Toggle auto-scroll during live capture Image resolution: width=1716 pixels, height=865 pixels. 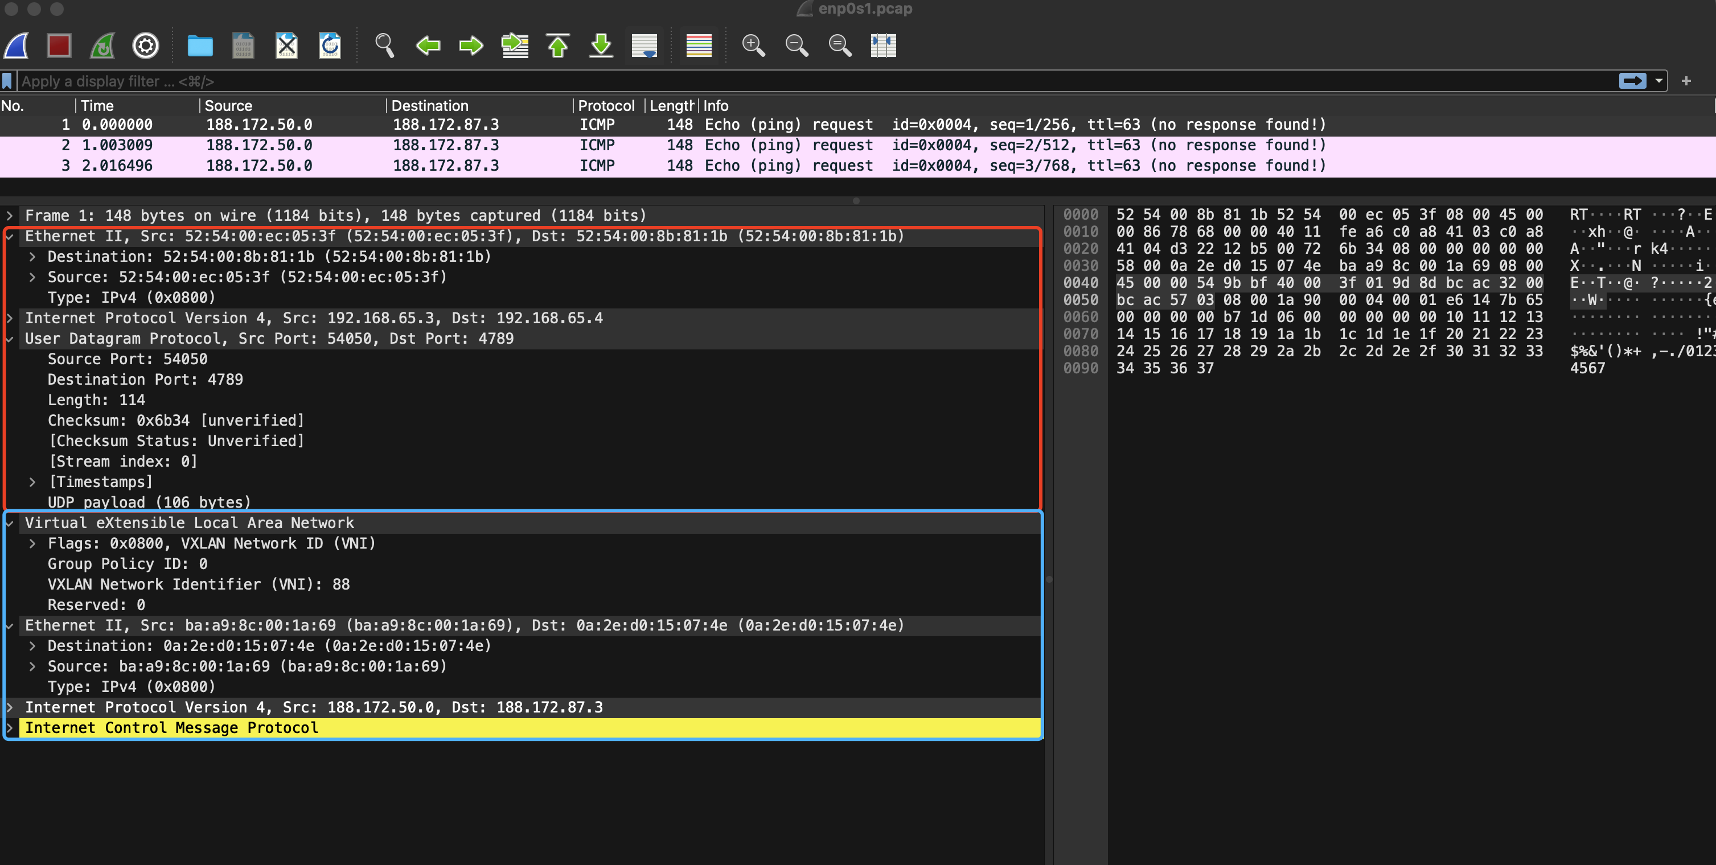tap(644, 46)
